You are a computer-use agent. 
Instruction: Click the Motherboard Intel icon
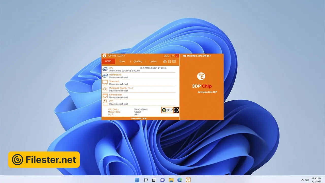click(x=105, y=76)
